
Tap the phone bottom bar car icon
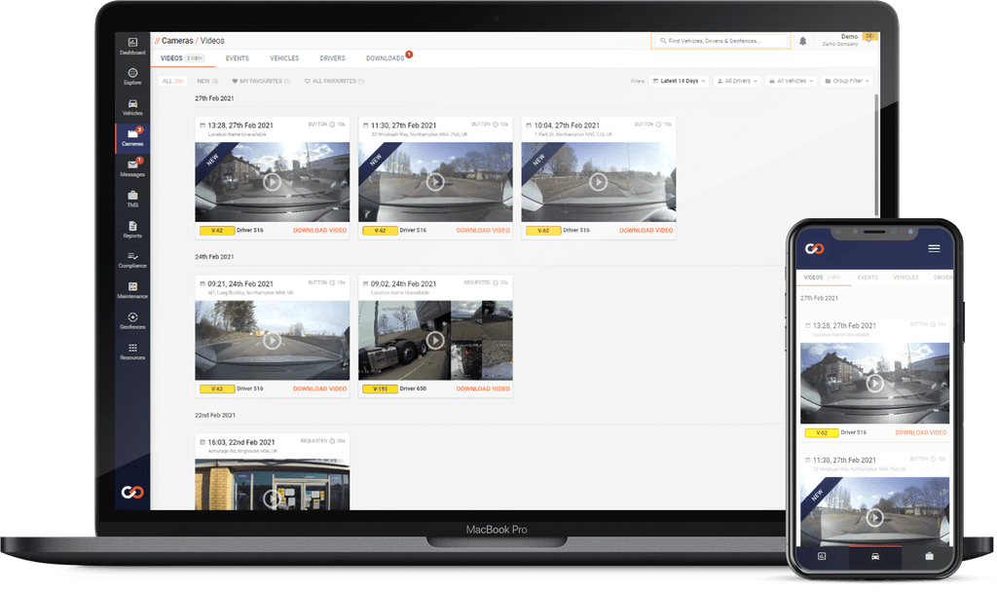pos(875,556)
